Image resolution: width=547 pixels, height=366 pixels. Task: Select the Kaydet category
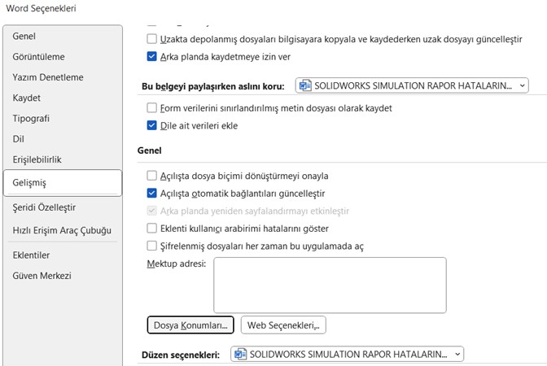pos(26,98)
